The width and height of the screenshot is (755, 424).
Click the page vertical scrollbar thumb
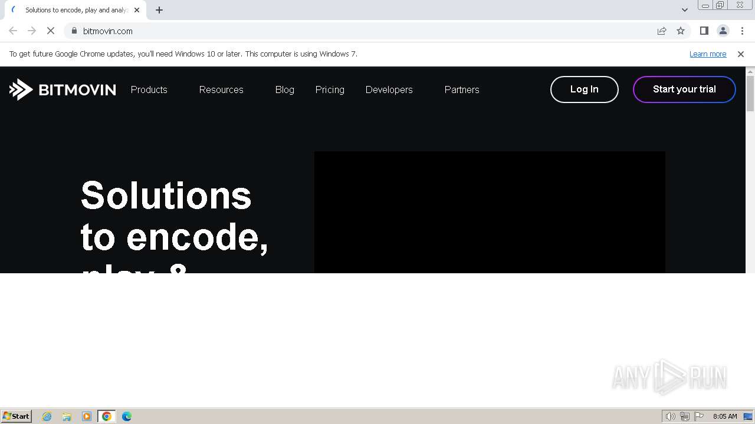point(750,93)
